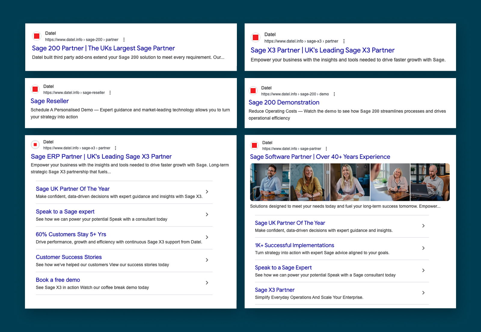Click the Datel favicon on Sage 200 Demonstration
The width and height of the screenshot is (481, 332).
click(253, 91)
